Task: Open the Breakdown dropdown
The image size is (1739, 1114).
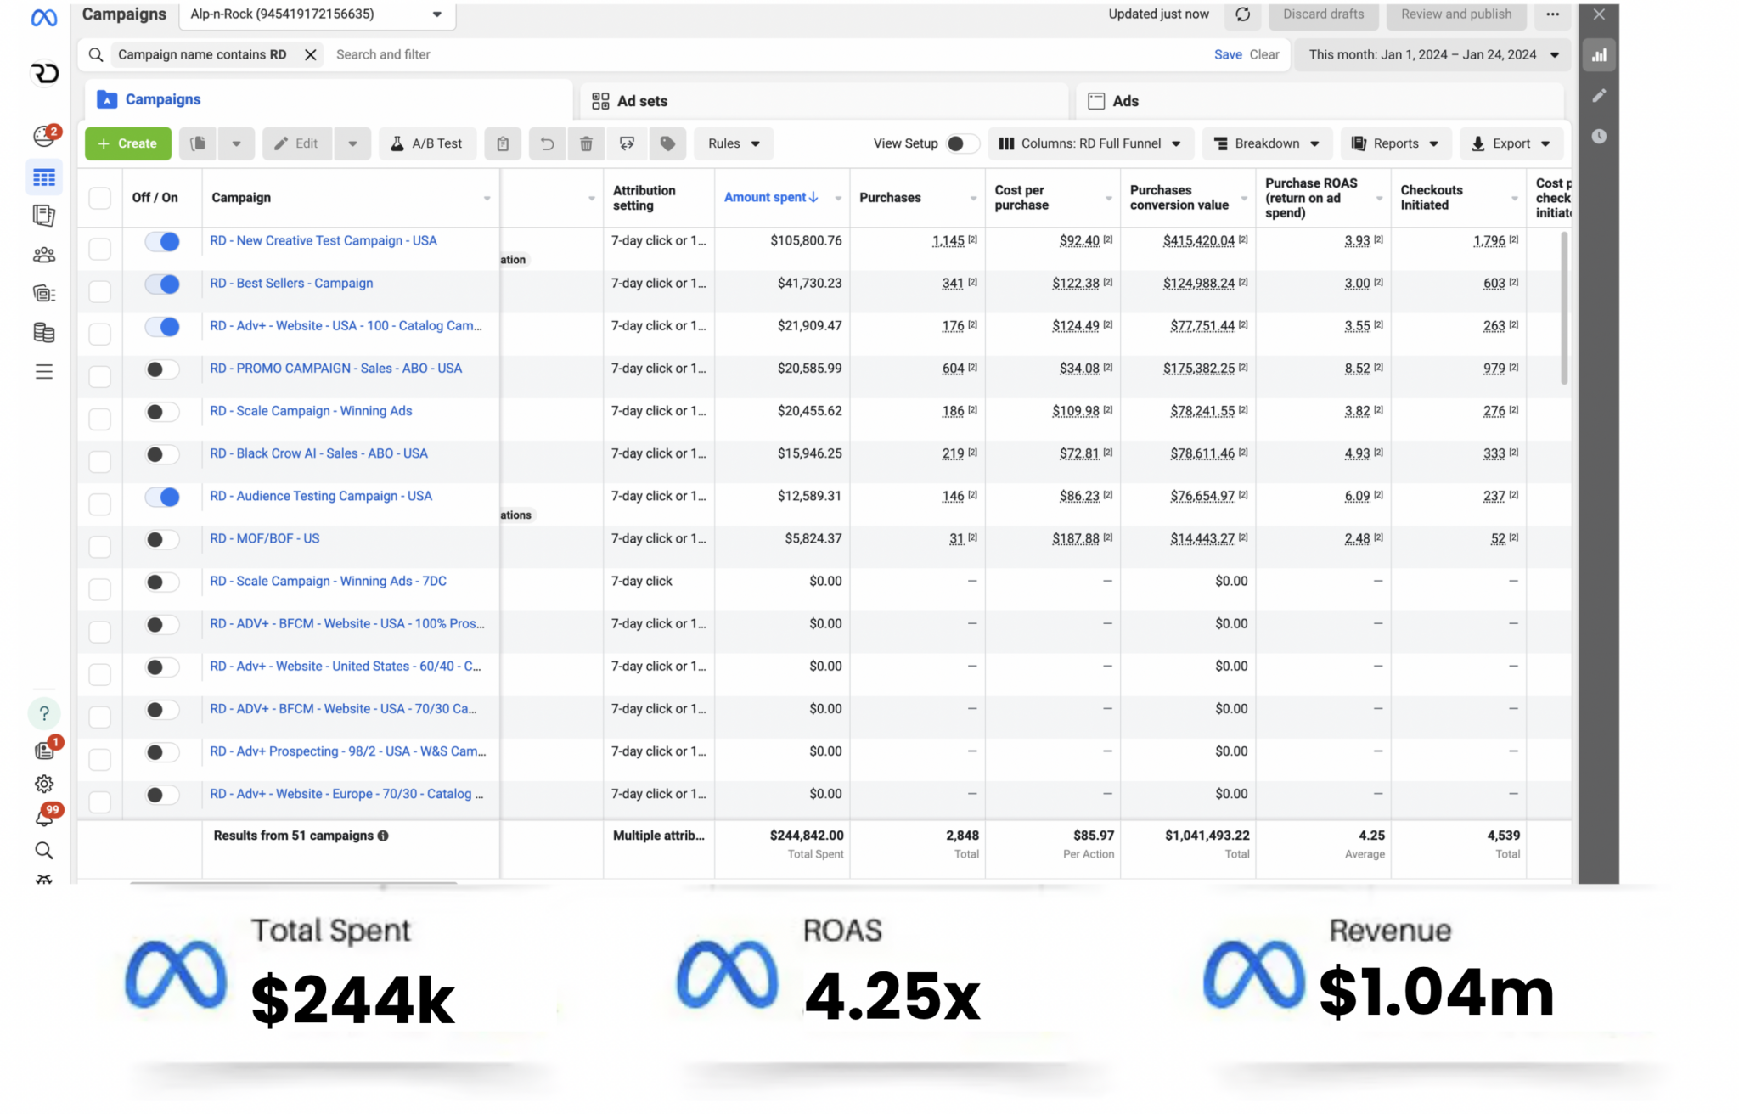Action: pyautogui.click(x=1267, y=143)
